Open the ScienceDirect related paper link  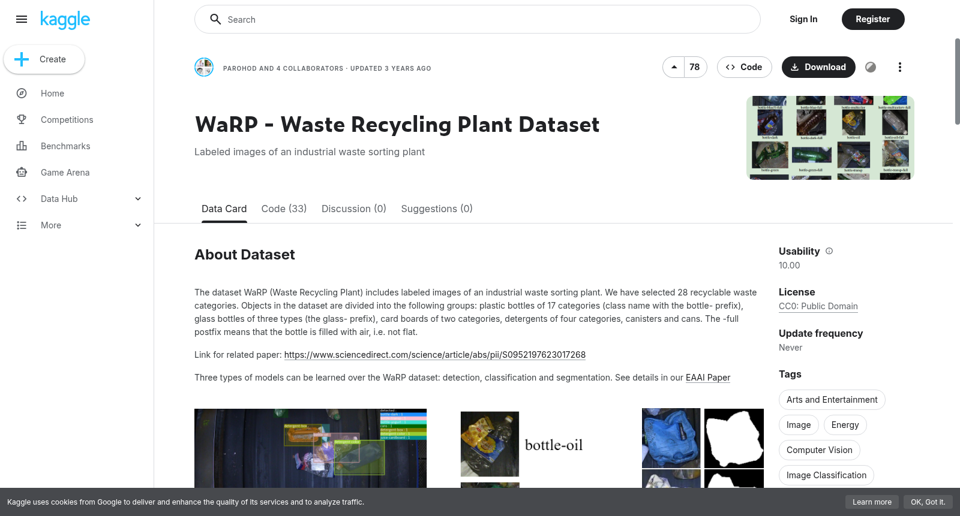click(x=435, y=355)
